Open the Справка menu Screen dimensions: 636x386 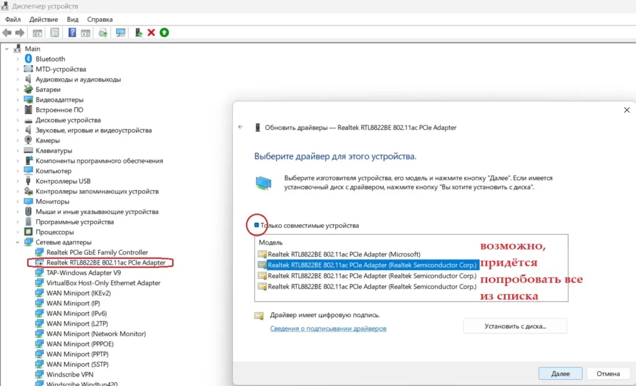100,19
